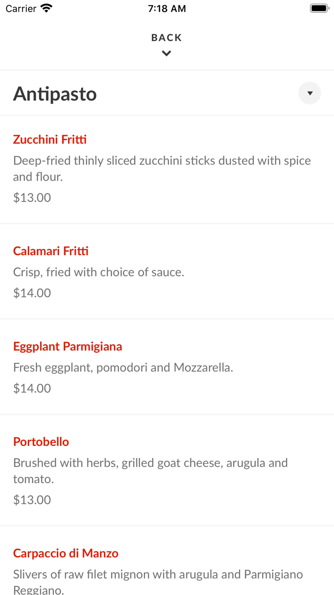Screen dimensions: 334x595
Task: Collapse the BACK panel via chevron
Action: click(166, 53)
